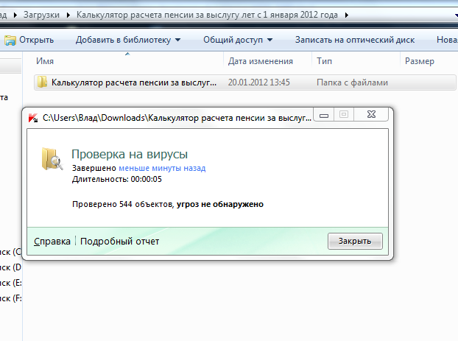Expand the Добавить в библиотеку dropdown
This screenshot has width=458, height=341.
[x=177, y=40]
